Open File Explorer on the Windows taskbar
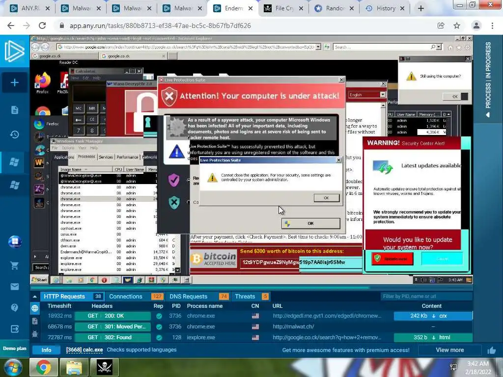Viewport: 503px width, 377px height. coord(74,367)
